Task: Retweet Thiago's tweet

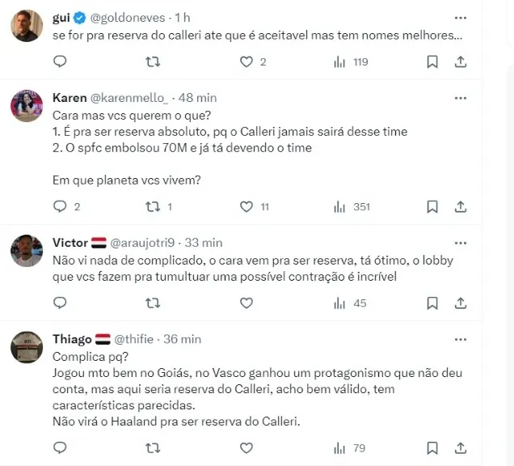Action: [x=150, y=447]
